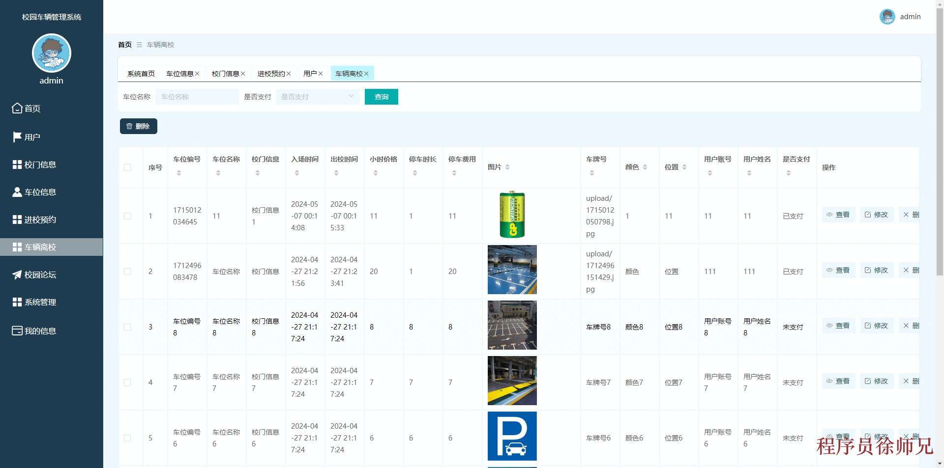The height and width of the screenshot is (468, 944).
Task: Open the 是否支付 dropdown
Action: [x=318, y=97]
